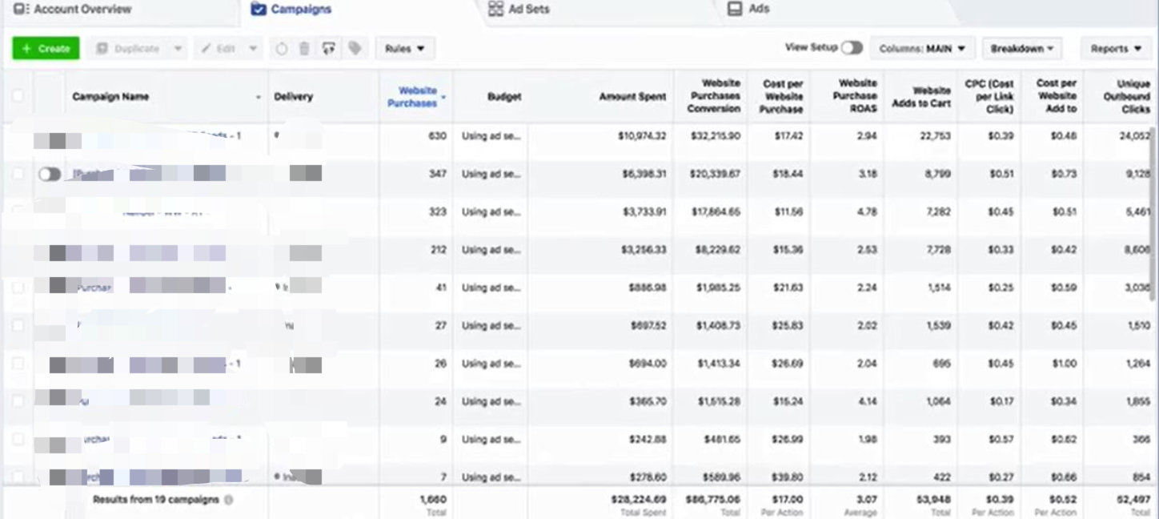Click the trash delete icon in toolbar
Viewport: 1159px width, 519px height.
click(x=304, y=49)
